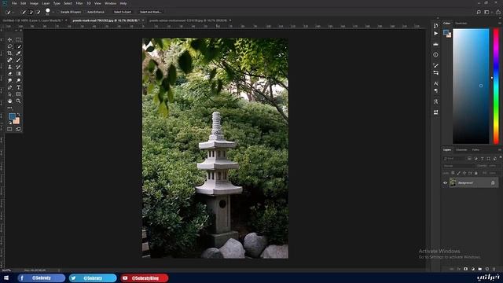Screen dimensions: 503x283
Task: Select the Move tool
Action: [x=9, y=40]
